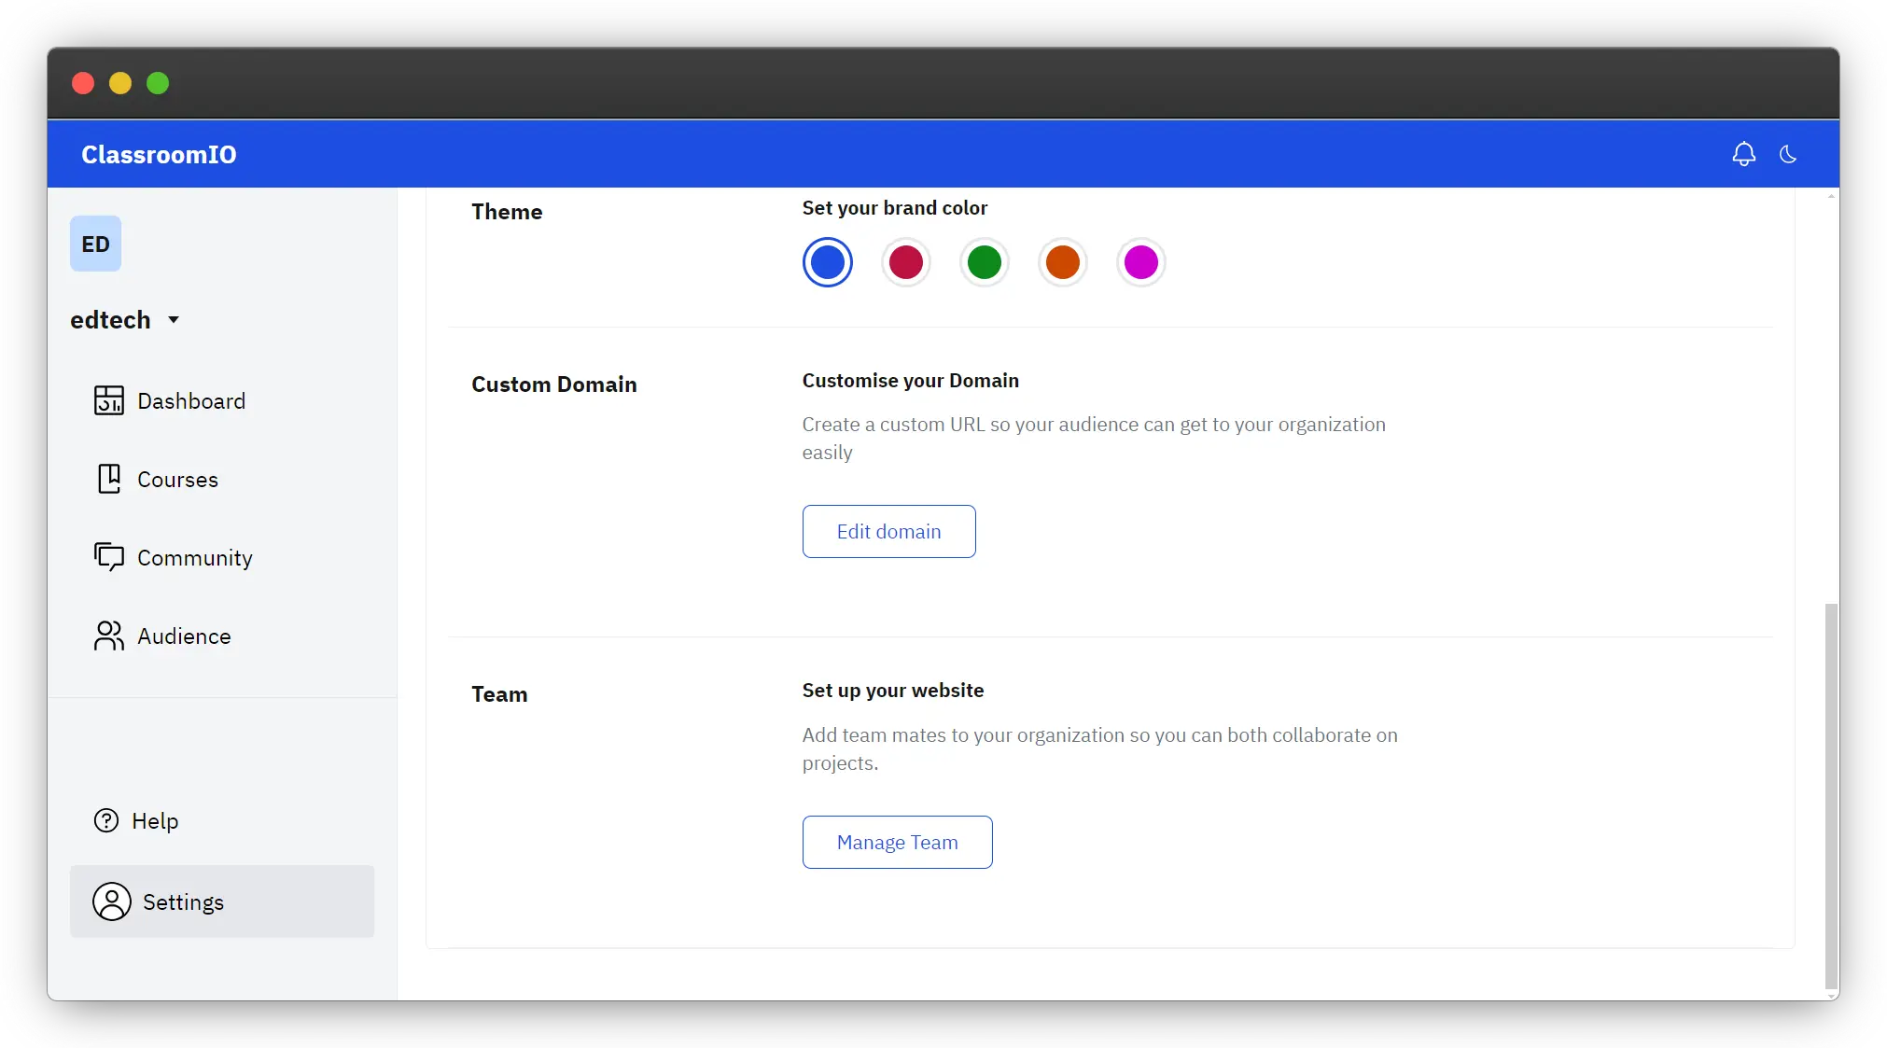Viewport: 1887px width, 1048px height.
Task: Open the Community menu item
Action: tap(194, 557)
